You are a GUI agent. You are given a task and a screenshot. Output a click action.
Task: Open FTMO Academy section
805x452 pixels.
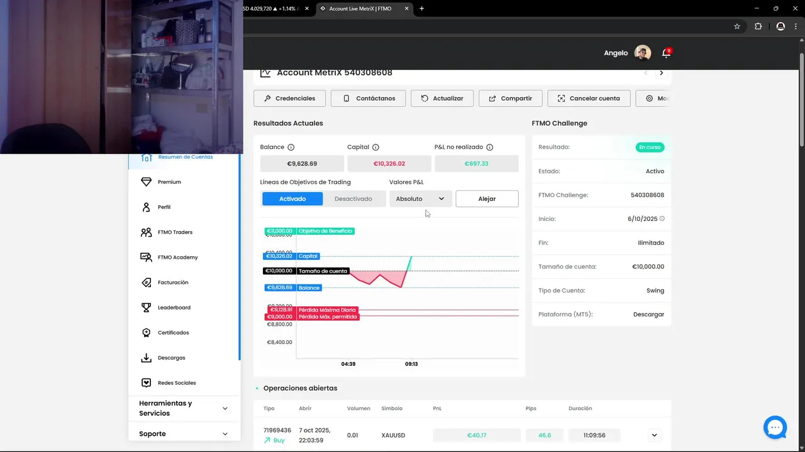point(177,257)
